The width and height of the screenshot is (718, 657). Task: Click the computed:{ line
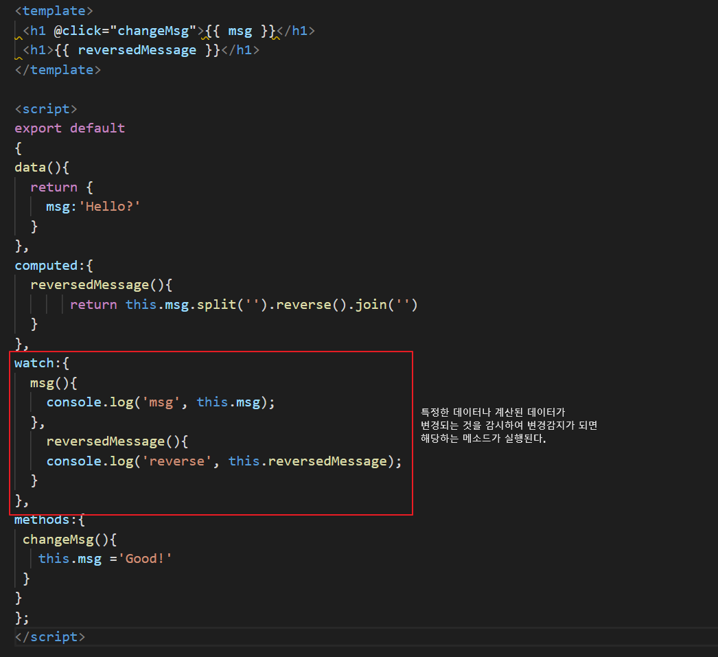(x=54, y=266)
